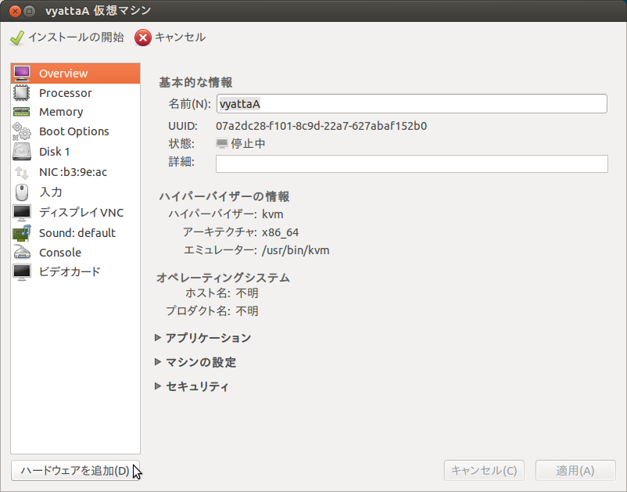Select ビデオカード entry in sidebar
627x492 pixels.
pyautogui.click(x=70, y=272)
